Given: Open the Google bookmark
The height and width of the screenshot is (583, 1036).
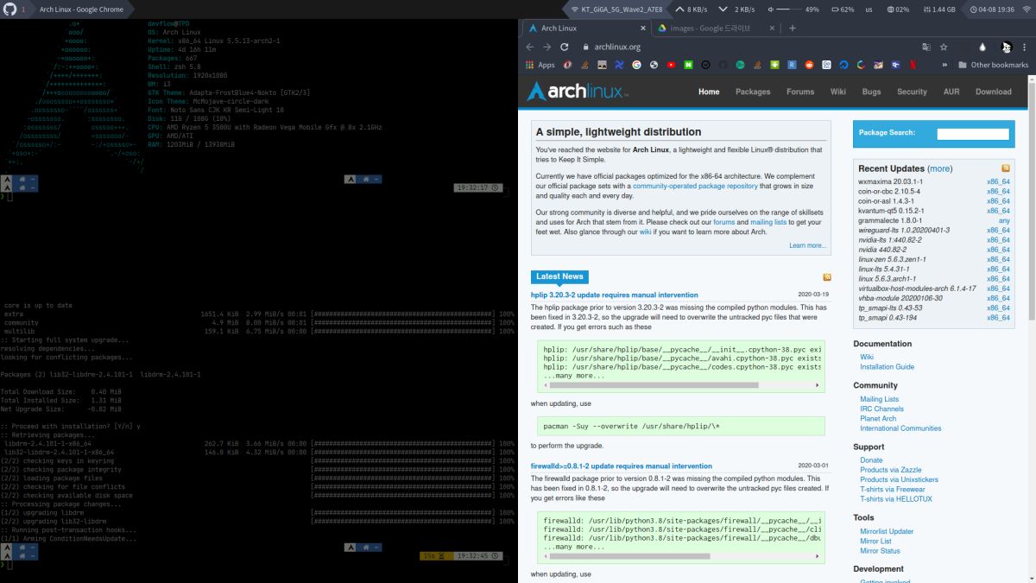Looking at the screenshot, I should pos(636,65).
